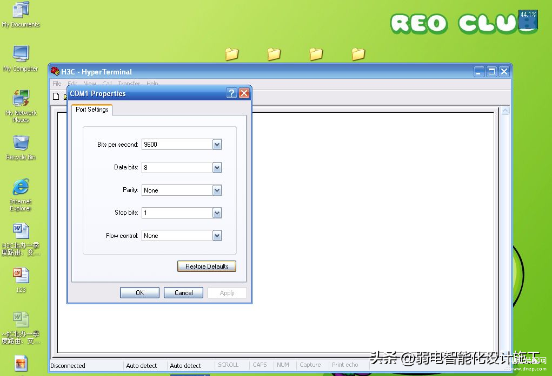Click the help question mark in COM1 Properties
This screenshot has width=552, height=376.
(231, 93)
